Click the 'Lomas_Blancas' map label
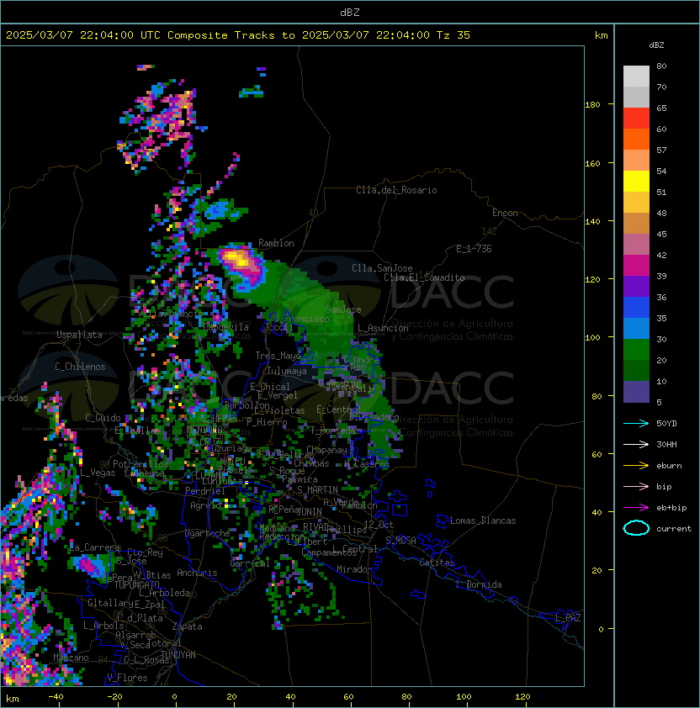The height and width of the screenshot is (708, 700). coord(483,520)
